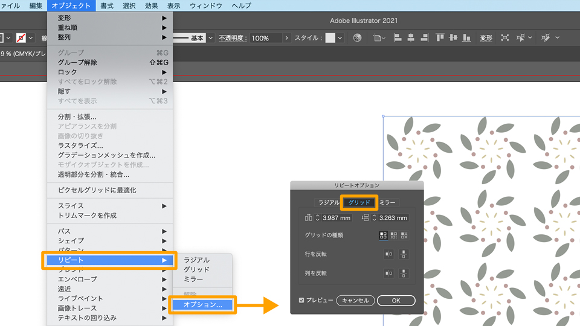Click the horizontal align right icon

pyautogui.click(x=424, y=37)
